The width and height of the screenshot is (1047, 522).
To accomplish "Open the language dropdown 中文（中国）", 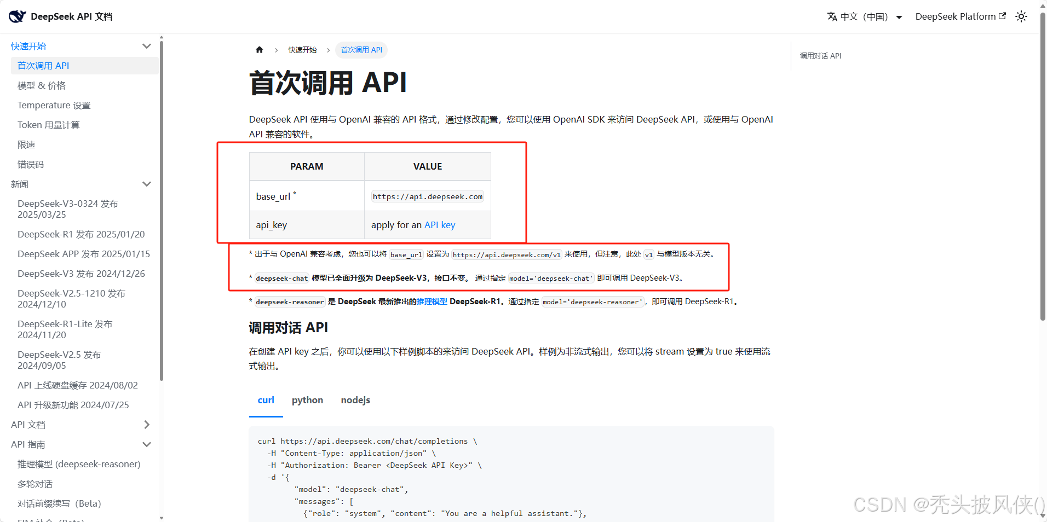I will [x=865, y=16].
